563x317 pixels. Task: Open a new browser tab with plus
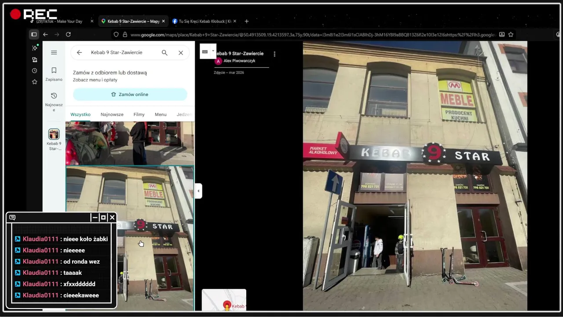(x=247, y=21)
